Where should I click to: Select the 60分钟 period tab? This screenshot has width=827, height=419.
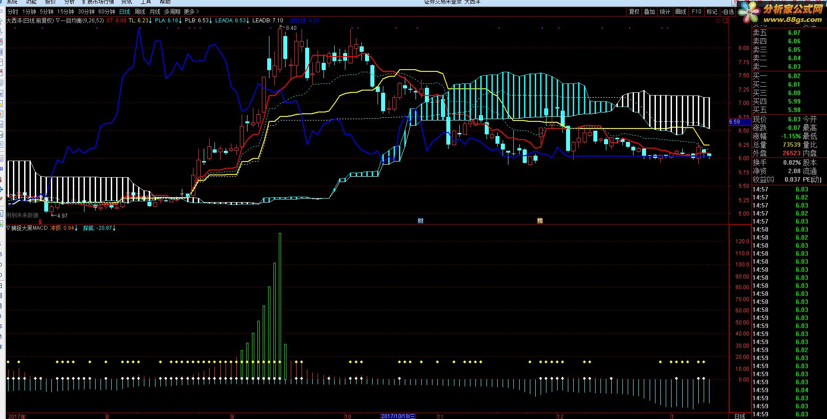(107, 12)
